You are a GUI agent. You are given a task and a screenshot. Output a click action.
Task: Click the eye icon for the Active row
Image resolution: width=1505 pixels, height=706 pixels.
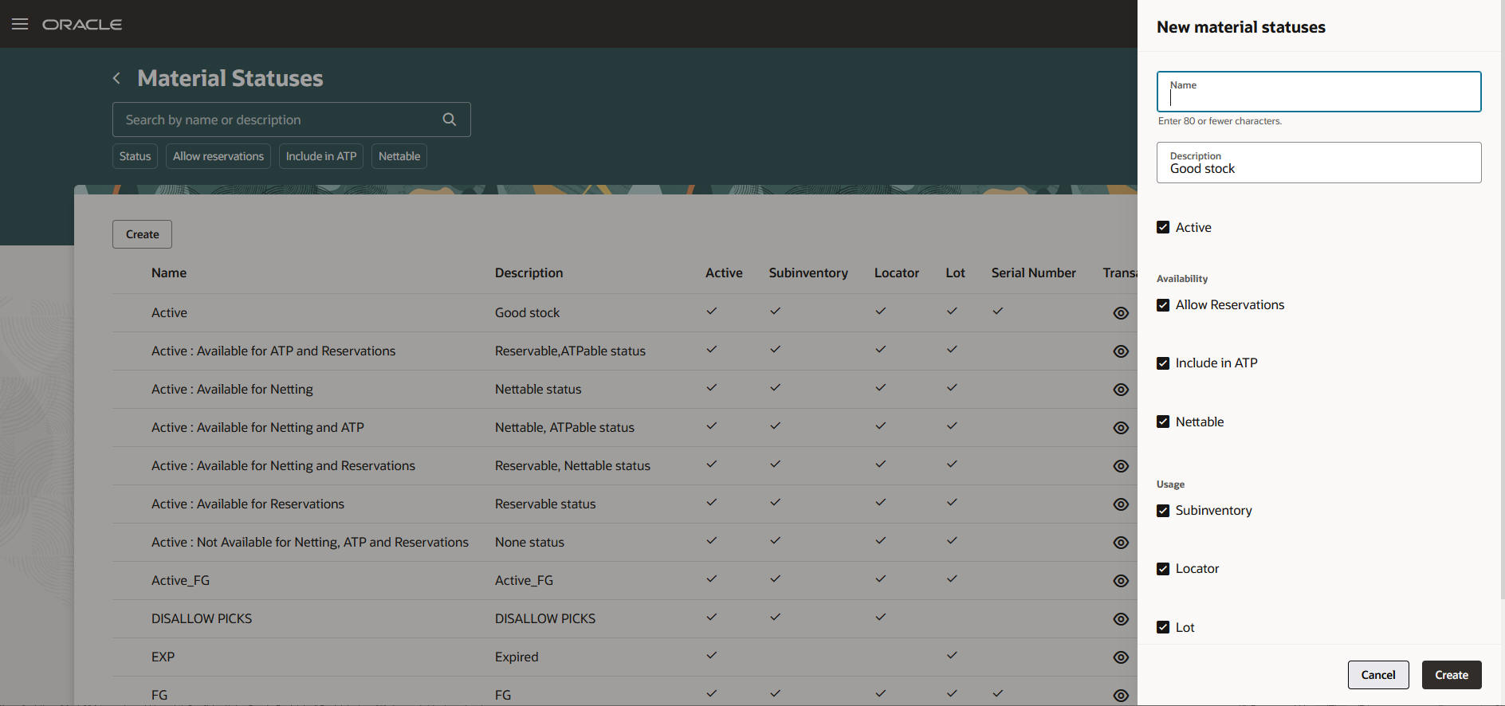[x=1121, y=313]
